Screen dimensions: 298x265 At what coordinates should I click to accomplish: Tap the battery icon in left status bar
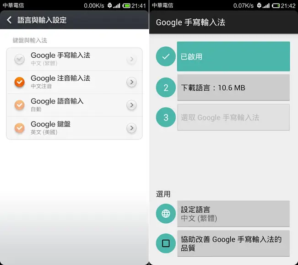126,6
